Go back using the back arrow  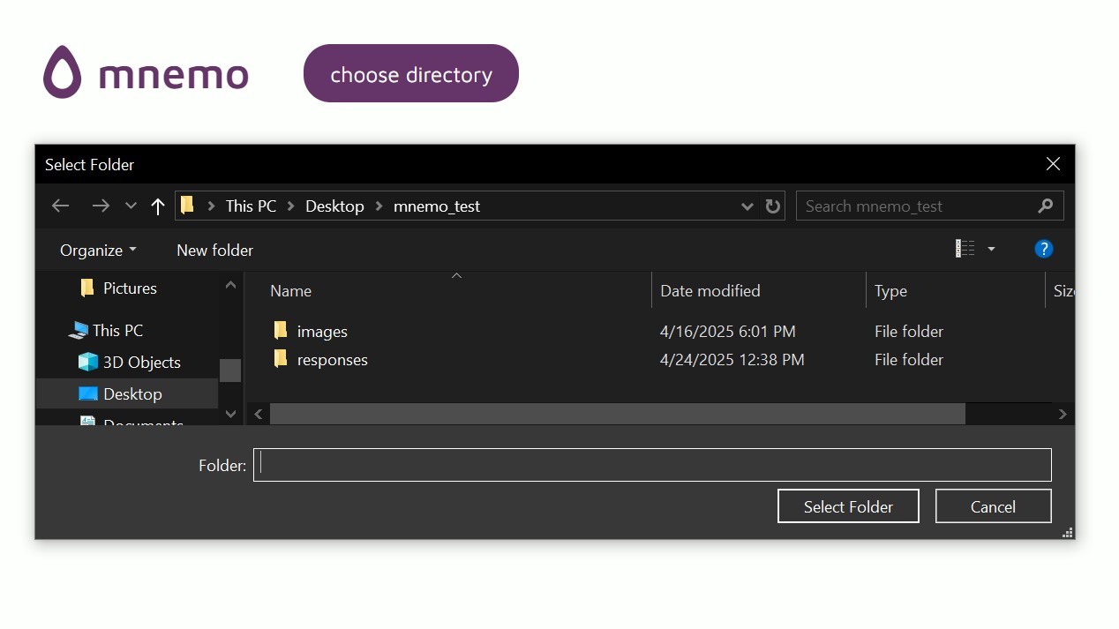(60, 206)
